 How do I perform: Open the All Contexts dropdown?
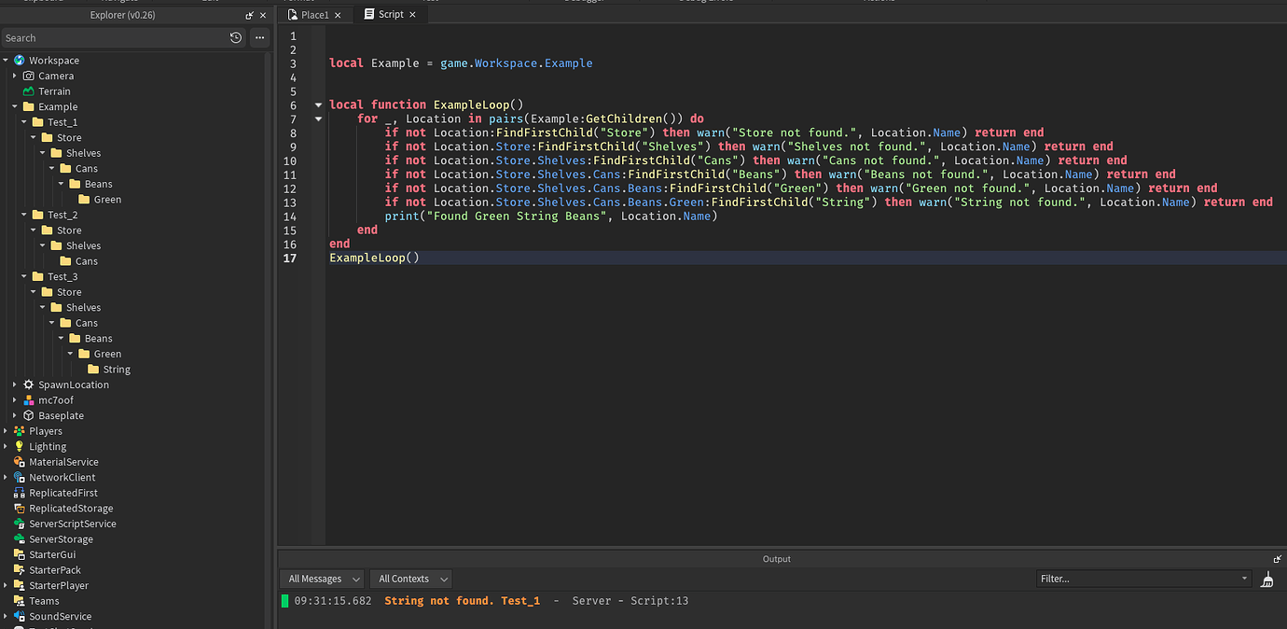coord(410,579)
